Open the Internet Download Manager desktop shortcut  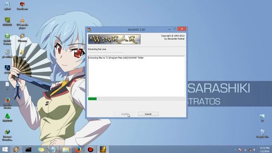7,135
